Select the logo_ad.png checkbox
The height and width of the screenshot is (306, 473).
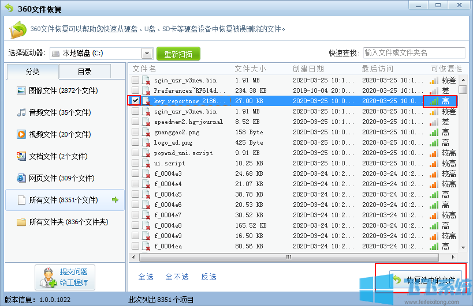click(x=136, y=142)
